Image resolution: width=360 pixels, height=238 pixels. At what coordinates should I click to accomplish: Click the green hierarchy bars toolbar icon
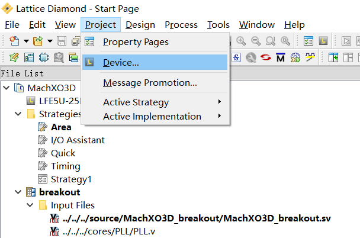click(73, 57)
